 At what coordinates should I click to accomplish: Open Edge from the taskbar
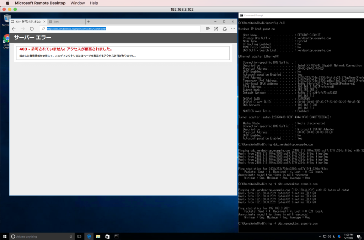click(89, 236)
